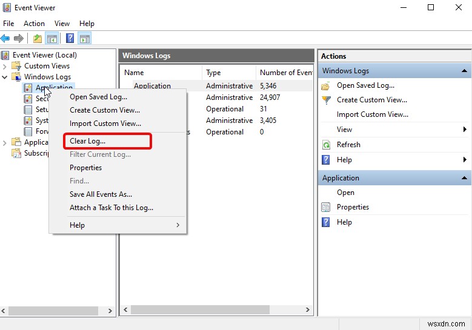Click the Create Custom View funnel icon
The image size is (472, 330).
[326, 100]
